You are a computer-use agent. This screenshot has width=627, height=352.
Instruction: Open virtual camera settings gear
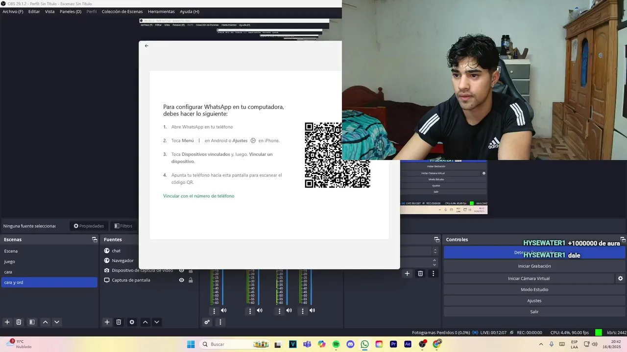[x=620, y=279]
